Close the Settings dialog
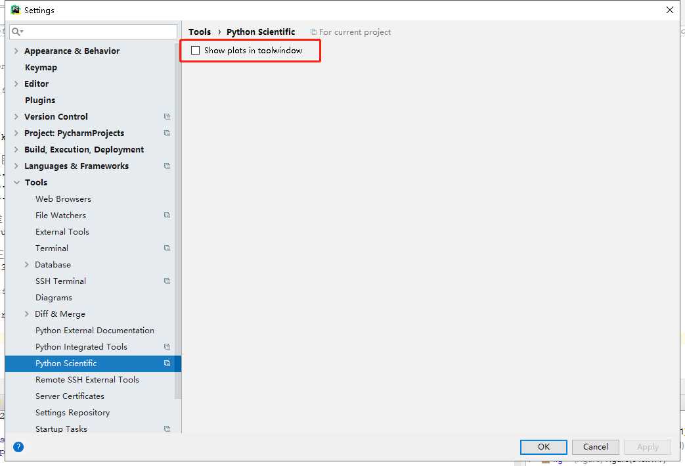 point(670,10)
